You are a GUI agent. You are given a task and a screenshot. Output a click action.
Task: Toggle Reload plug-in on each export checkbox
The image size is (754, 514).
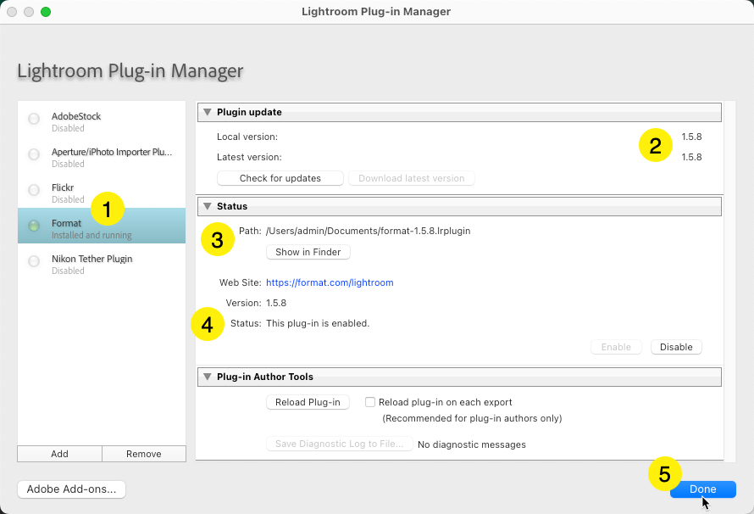[369, 402]
